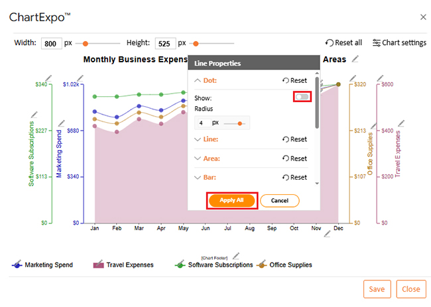
Task: Click the Dec data point
Action: pyautogui.click(x=338, y=84)
